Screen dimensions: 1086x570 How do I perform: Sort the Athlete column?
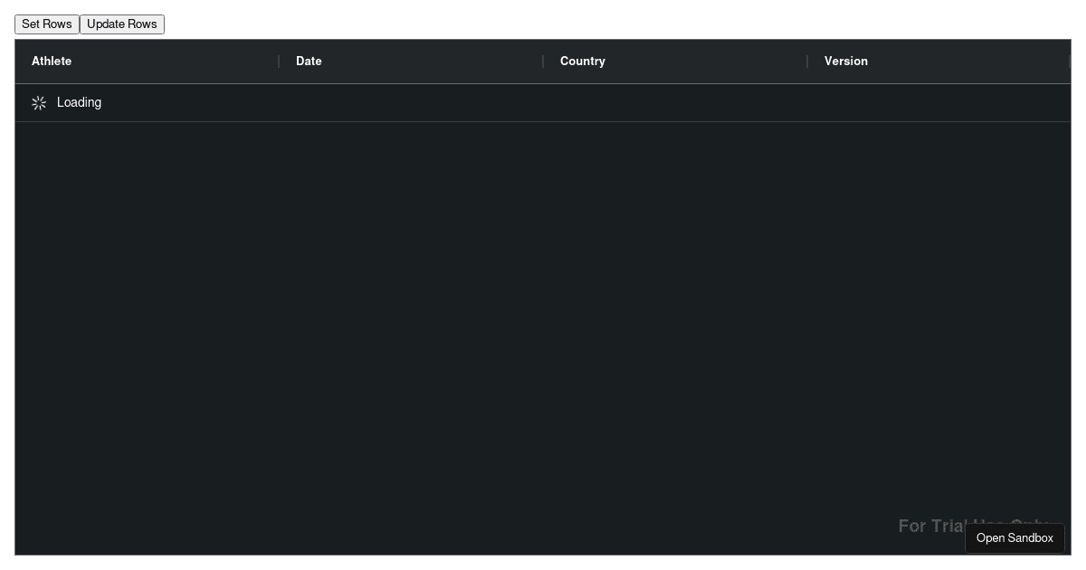[52, 62]
